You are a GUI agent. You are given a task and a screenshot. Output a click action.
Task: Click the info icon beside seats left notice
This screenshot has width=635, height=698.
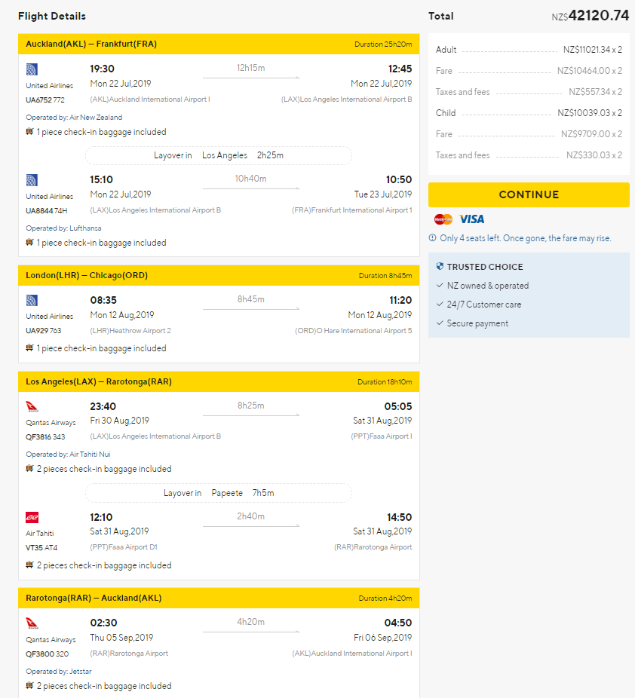432,237
